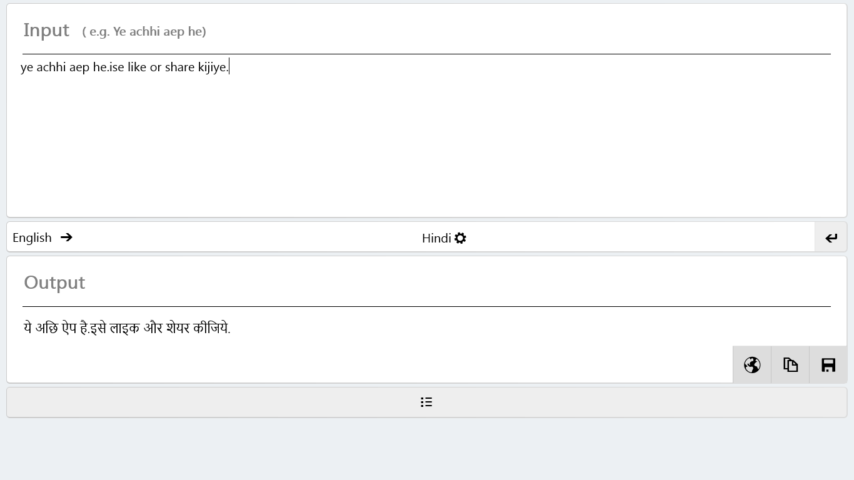The image size is (854, 480).
Task: Click inside the blank Input text area
Action: 425,144
